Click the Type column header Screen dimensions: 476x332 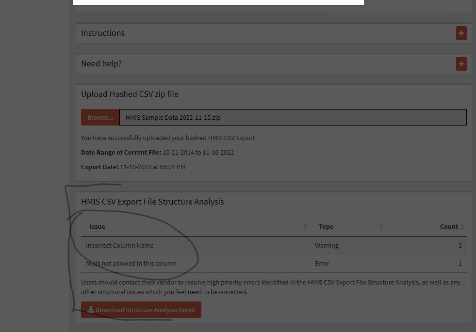(x=326, y=226)
